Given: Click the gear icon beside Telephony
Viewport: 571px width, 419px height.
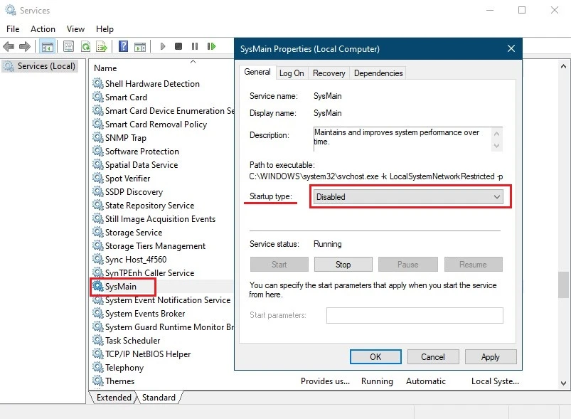Looking at the screenshot, I should [97, 367].
